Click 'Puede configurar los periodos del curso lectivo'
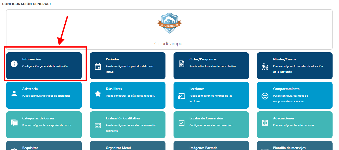Screen dimensions: 339x150 [x=130, y=69]
